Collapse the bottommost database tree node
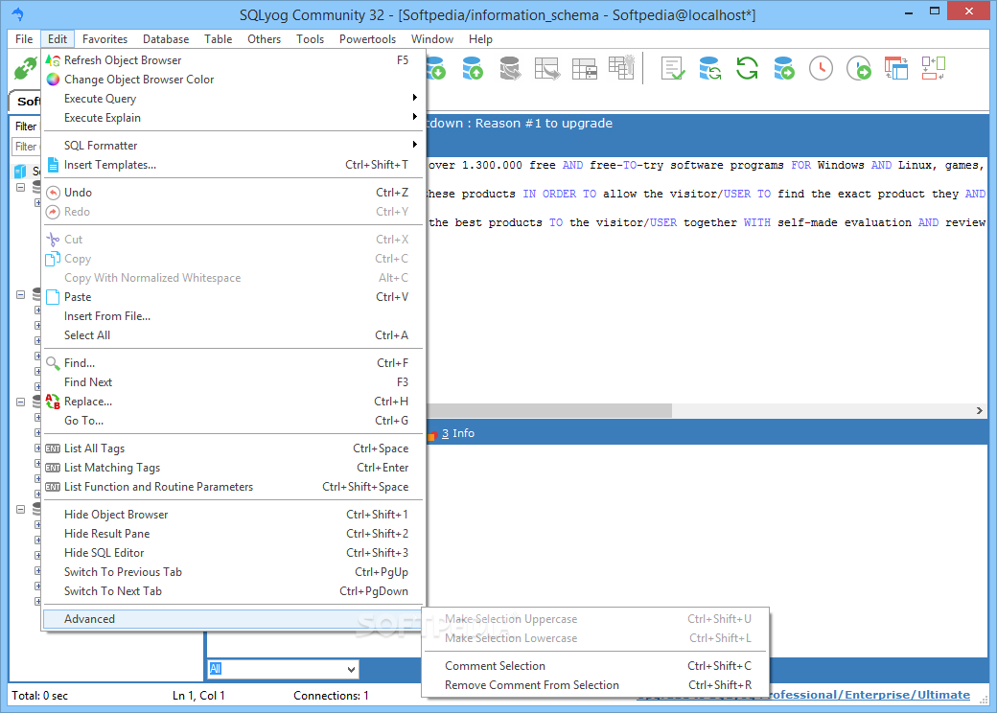The height and width of the screenshot is (713, 997). 20,510
